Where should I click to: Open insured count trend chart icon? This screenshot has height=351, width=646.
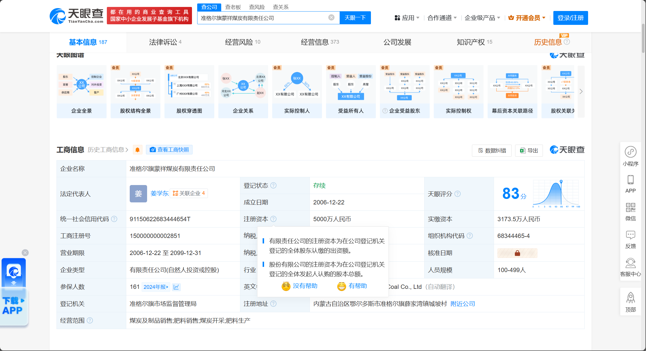(x=176, y=287)
